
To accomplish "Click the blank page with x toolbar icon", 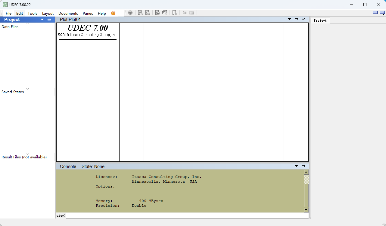I will [x=175, y=13].
